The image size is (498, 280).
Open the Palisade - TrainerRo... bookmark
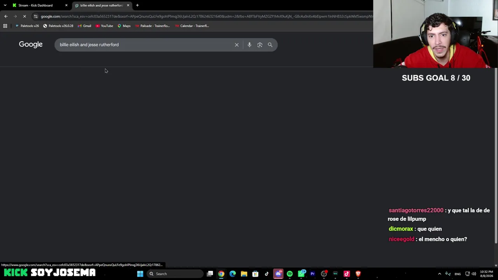pos(153,26)
